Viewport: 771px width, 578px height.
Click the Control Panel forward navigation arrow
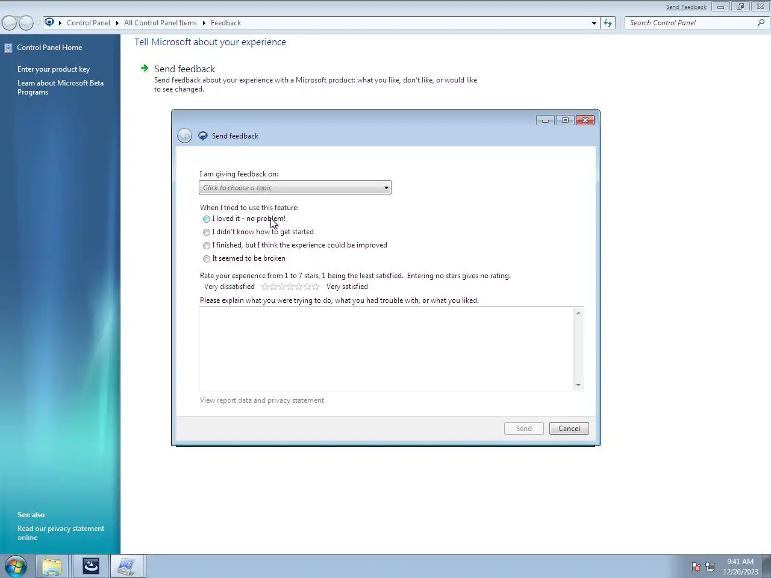26,23
